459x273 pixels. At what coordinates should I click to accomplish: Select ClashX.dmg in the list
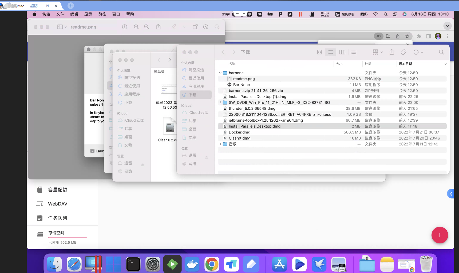(332, 138)
